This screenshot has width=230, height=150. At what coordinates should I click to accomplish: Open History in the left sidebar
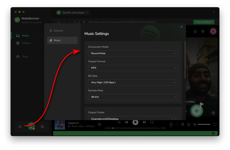tap(26, 43)
